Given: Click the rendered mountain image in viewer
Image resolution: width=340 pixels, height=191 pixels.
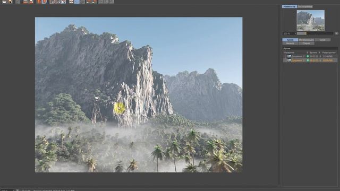Looking at the screenshot, I should [x=139, y=95].
